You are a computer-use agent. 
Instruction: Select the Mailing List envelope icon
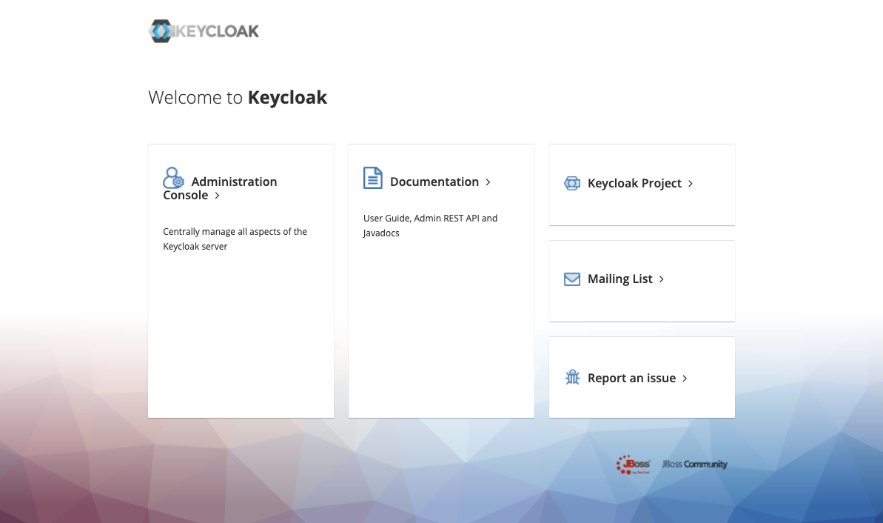pyautogui.click(x=571, y=279)
